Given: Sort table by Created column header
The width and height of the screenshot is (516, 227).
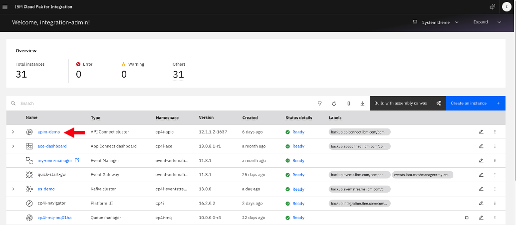Looking at the screenshot, I should coord(250,117).
